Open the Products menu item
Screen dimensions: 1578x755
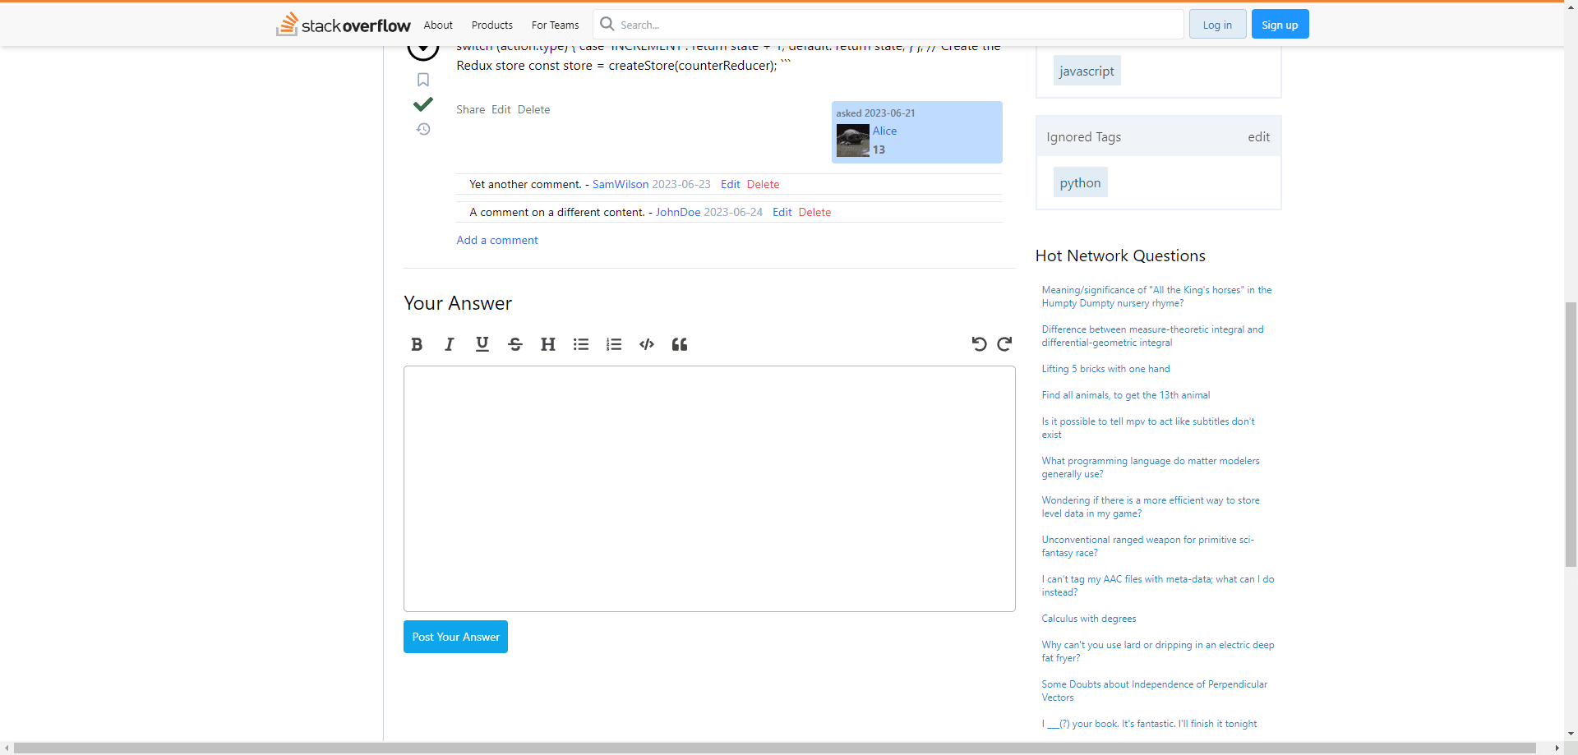tap(492, 25)
